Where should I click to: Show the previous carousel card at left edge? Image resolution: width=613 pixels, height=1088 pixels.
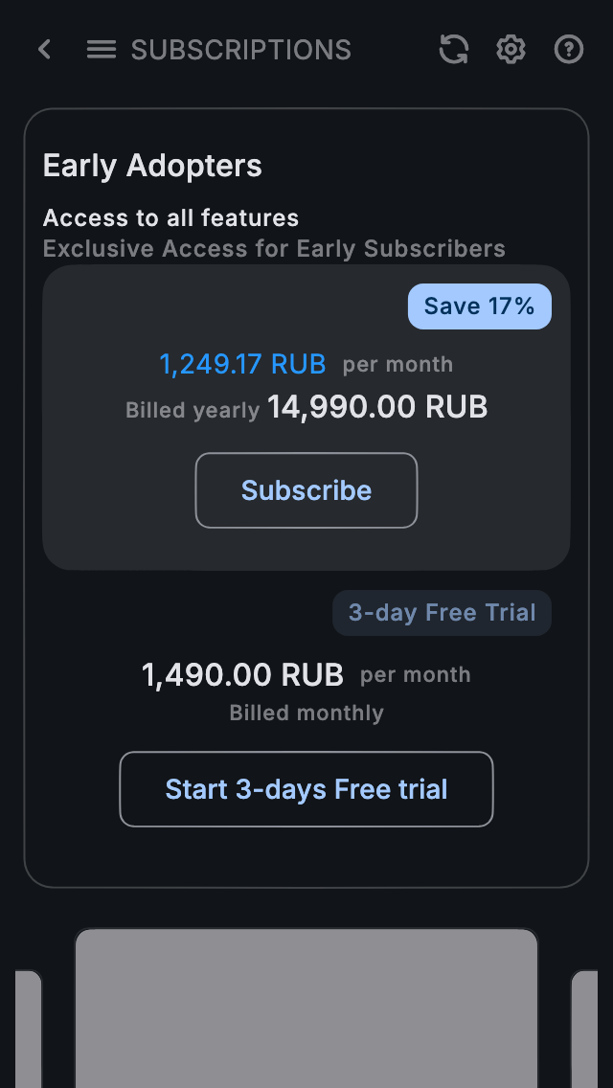28,1029
